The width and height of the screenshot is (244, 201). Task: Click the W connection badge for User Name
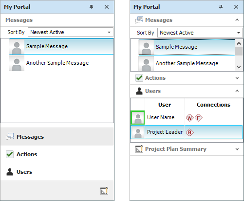click(189, 118)
